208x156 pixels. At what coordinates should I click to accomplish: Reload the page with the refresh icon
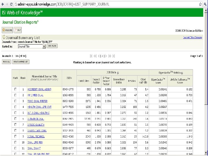click(11, 4)
